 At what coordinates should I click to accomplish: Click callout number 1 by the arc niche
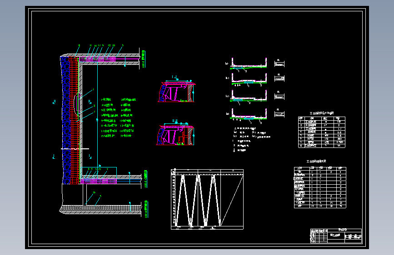[94, 89]
